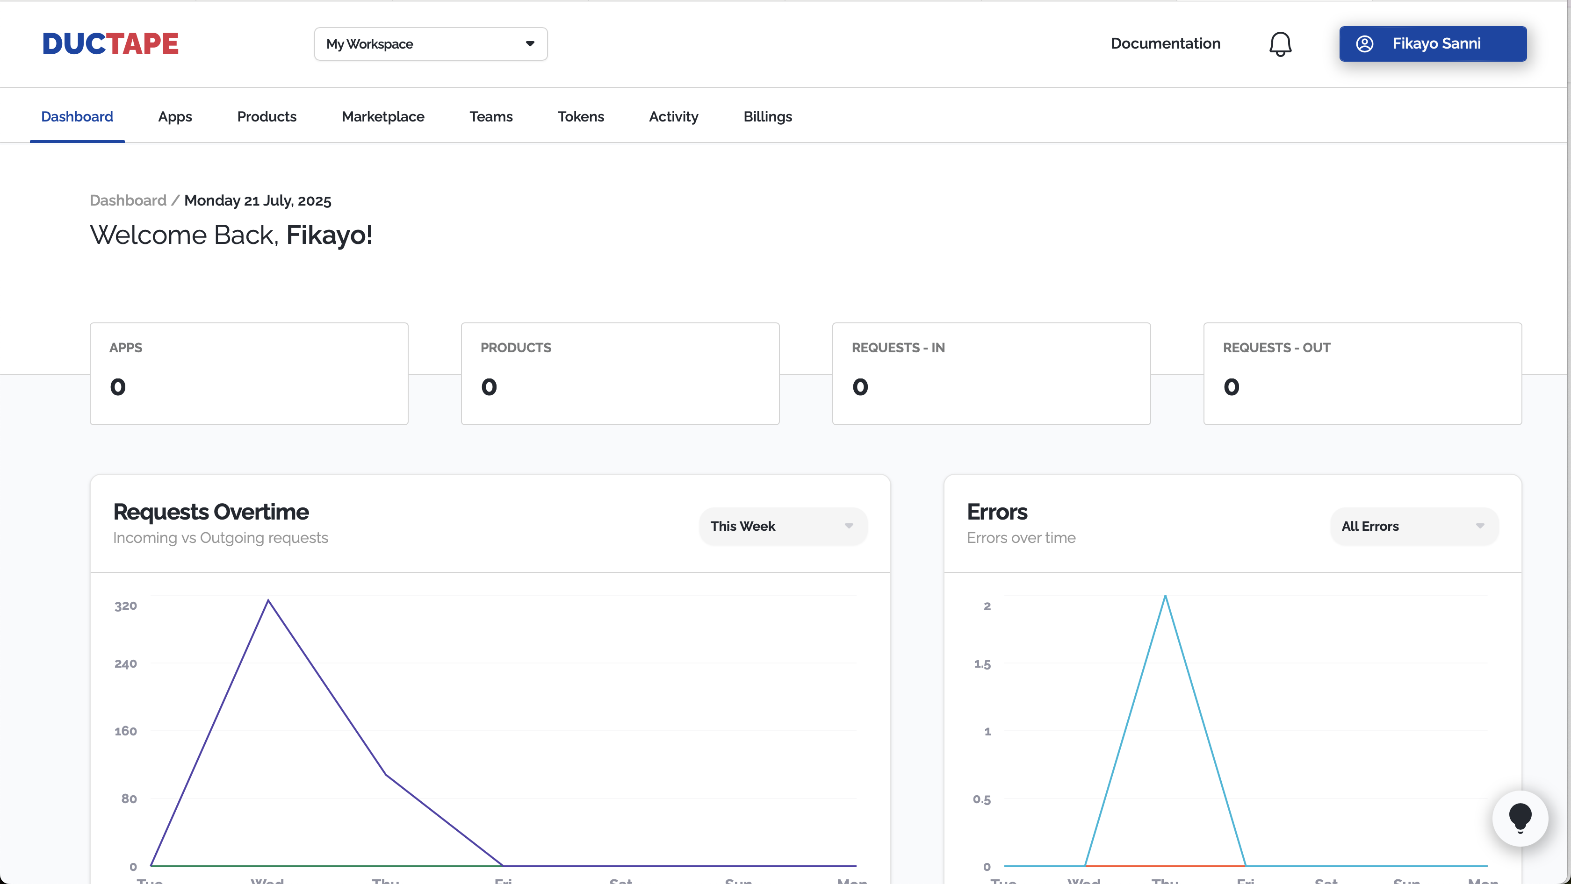Open the Apps tab
The height and width of the screenshot is (884, 1571).
(175, 116)
